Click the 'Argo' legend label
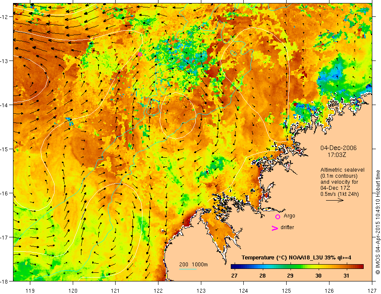The image size is (381, 294). click(289, 216)
